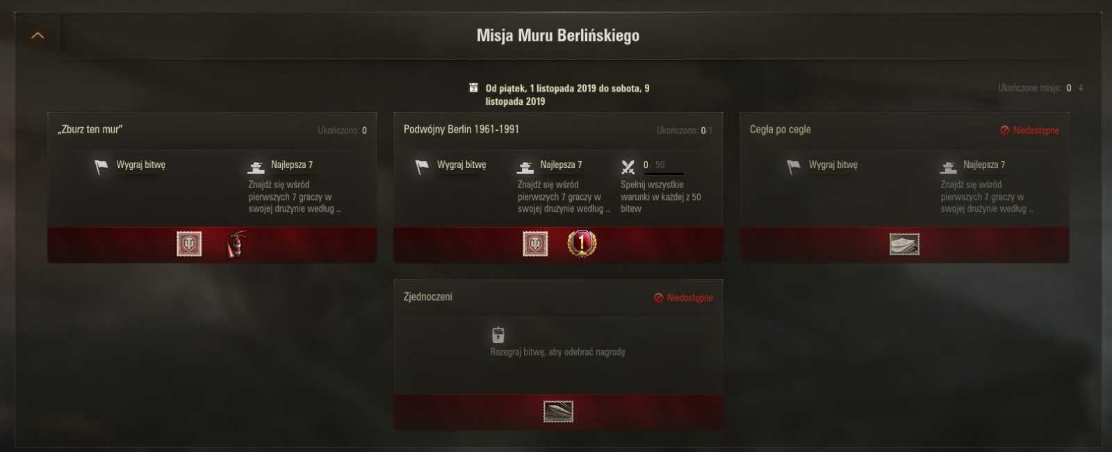Click the crossed swords battle counter icon
This screenshot has width=1112, height=452.
tap(628, 167)
